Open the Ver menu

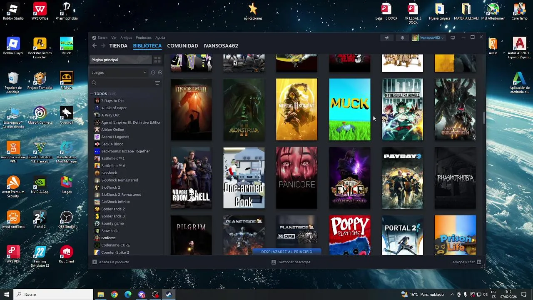pos(114,37)
